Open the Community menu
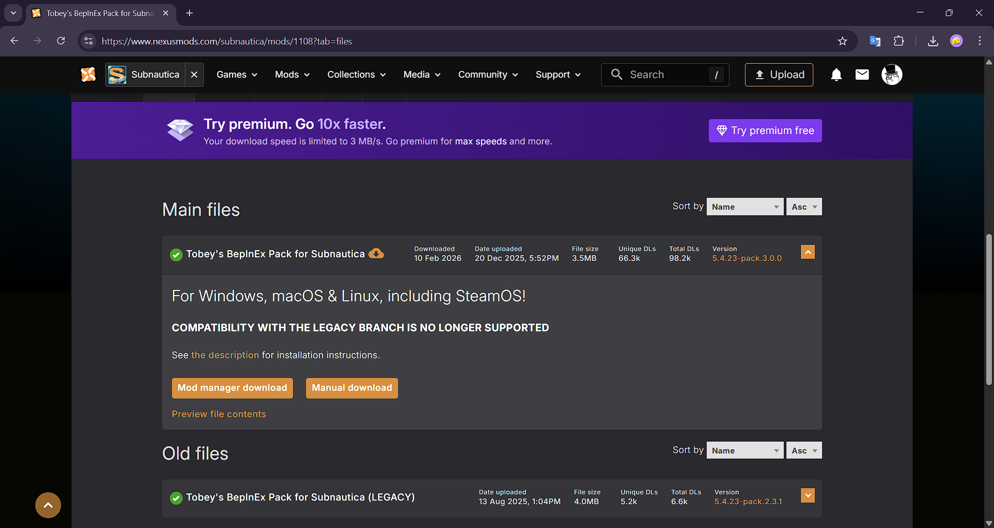Image resolution: width=994 pixels, height=528 pixels. 488,75
